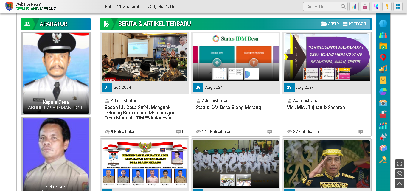Click the judge gavel icon in sidebar

[x=383, y=159]
